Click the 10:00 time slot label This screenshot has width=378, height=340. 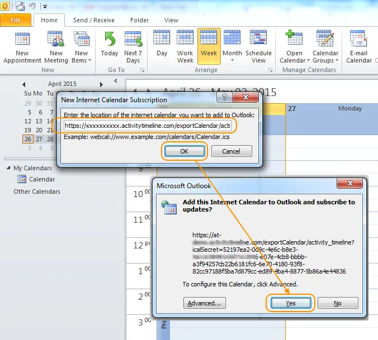click(141, 194)
